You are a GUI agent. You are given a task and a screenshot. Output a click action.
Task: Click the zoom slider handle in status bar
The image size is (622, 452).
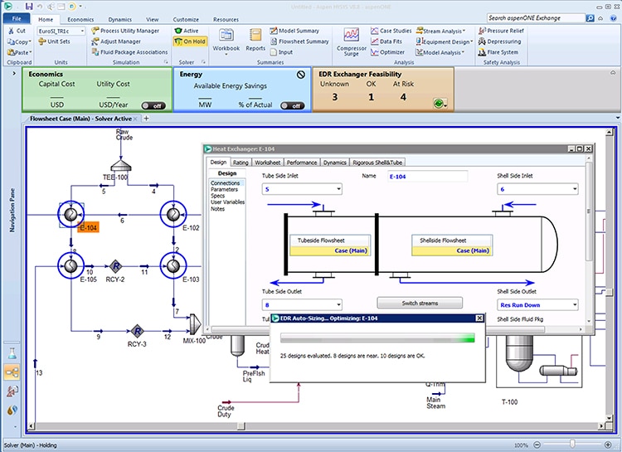pos(571,444)
